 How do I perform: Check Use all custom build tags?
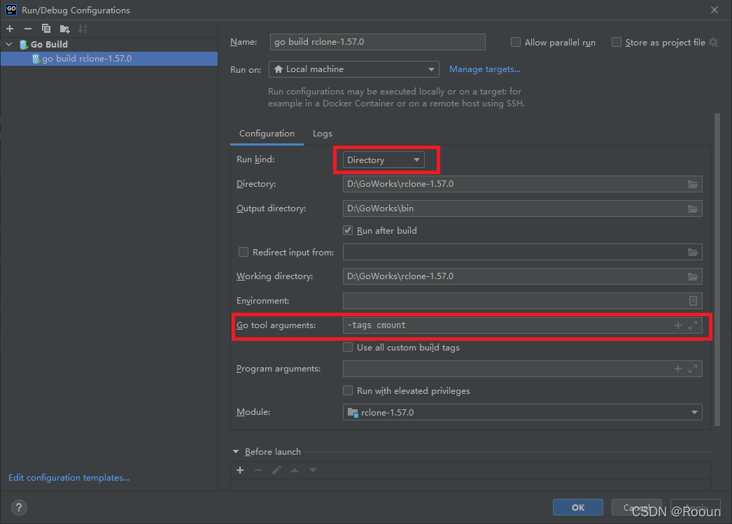tap(348, 347)
